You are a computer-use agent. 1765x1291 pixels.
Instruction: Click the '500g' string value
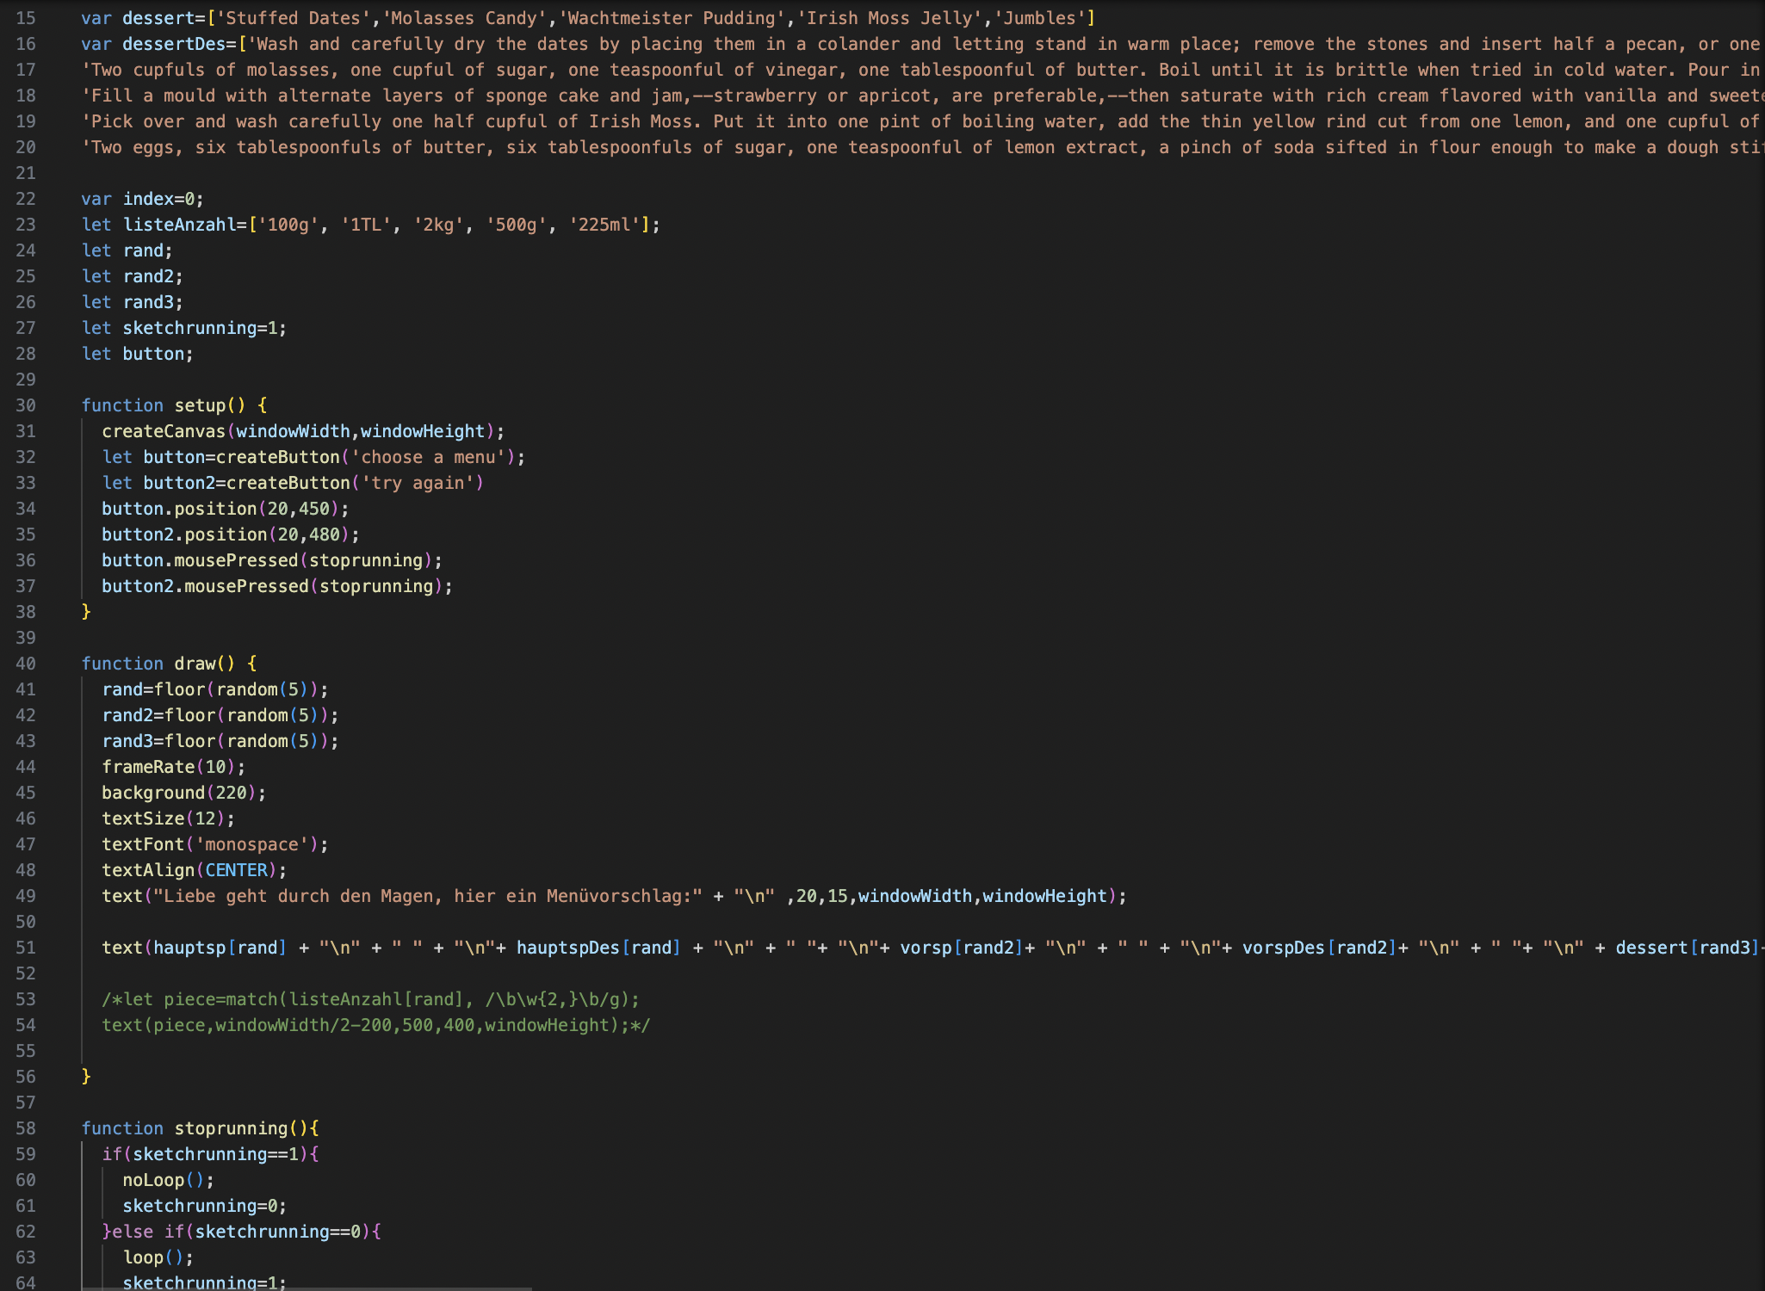tap(517, 225)
